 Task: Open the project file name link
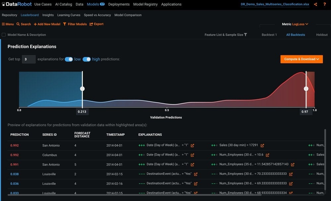(275, 4)
